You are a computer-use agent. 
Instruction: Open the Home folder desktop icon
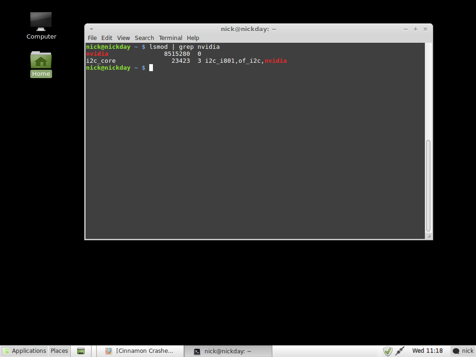[x=41, y=64]
